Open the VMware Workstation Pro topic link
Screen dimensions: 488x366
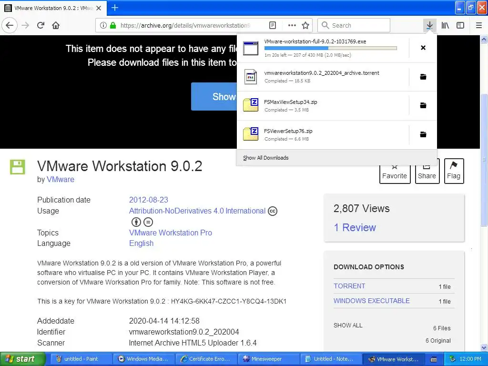[171, 233]
